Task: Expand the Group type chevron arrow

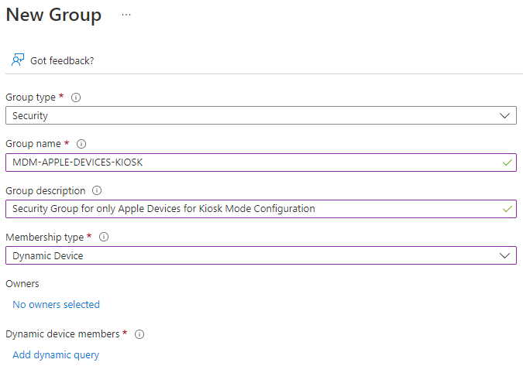Action: point(504,115)
